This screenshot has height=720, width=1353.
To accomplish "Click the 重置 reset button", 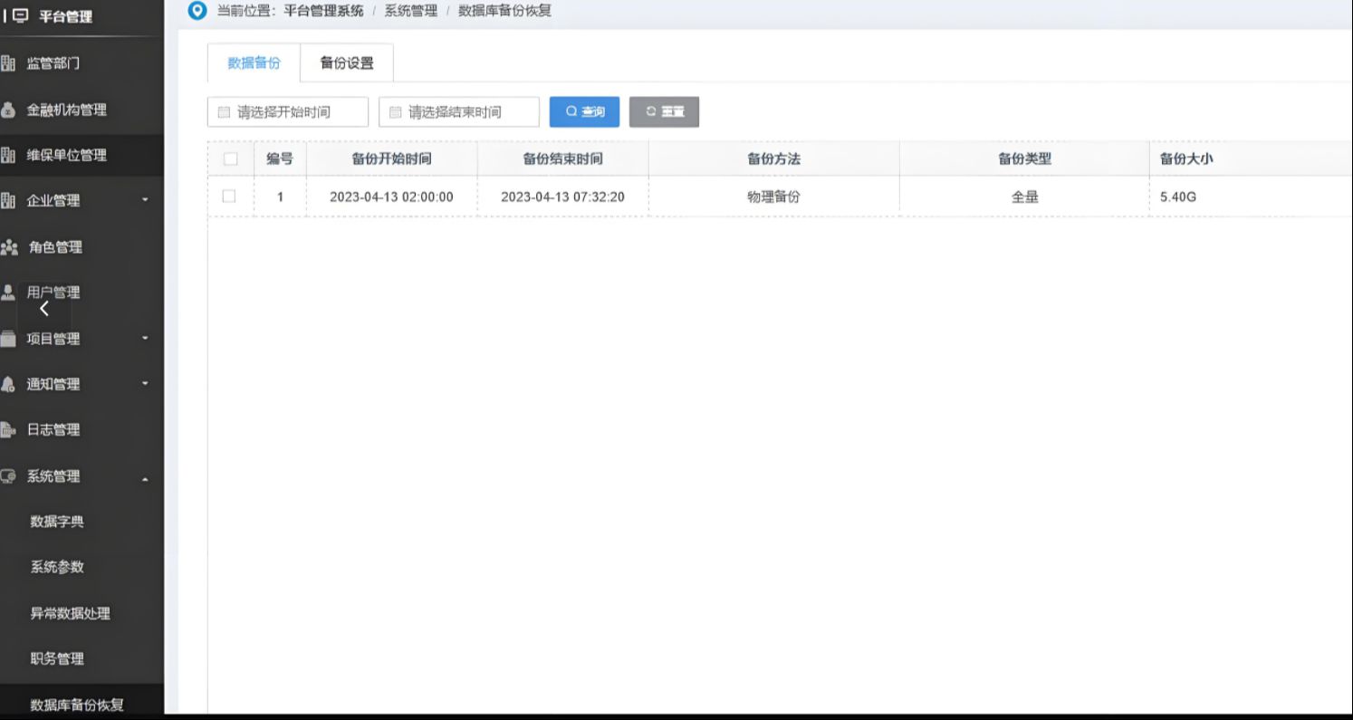I will pyautogui.click(x=664, y=111).
